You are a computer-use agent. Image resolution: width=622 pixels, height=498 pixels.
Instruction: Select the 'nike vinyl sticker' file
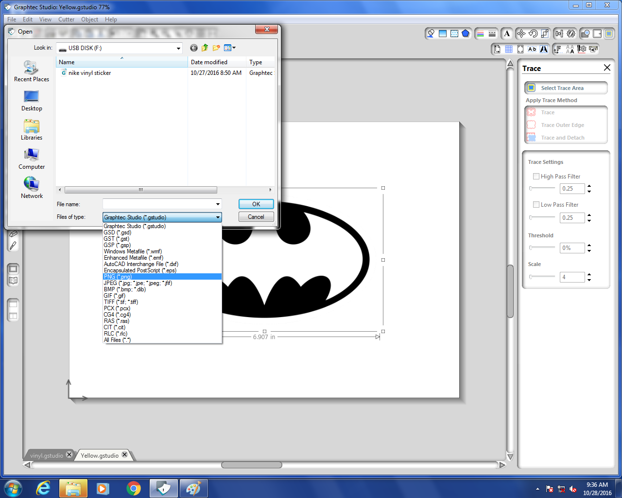click(89, 73)
